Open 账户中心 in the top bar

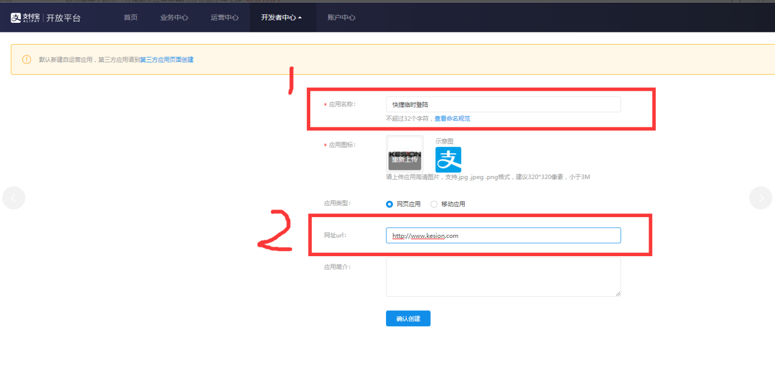click(341, 18)
